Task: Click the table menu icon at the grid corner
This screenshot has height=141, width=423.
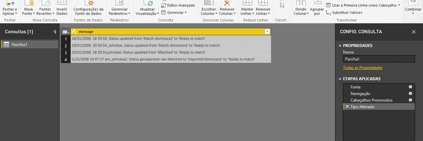Action: click(66, 32)
